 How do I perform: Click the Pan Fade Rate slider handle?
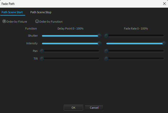[106, 51]
